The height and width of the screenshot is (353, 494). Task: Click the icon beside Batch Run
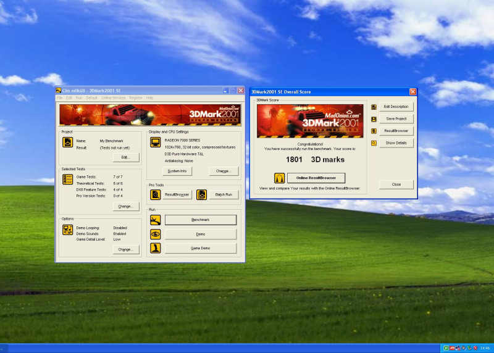(202, 195)
